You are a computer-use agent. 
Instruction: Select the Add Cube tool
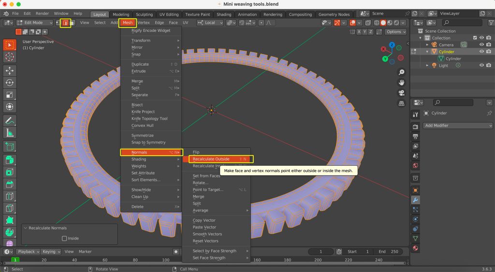click(10, 147)
